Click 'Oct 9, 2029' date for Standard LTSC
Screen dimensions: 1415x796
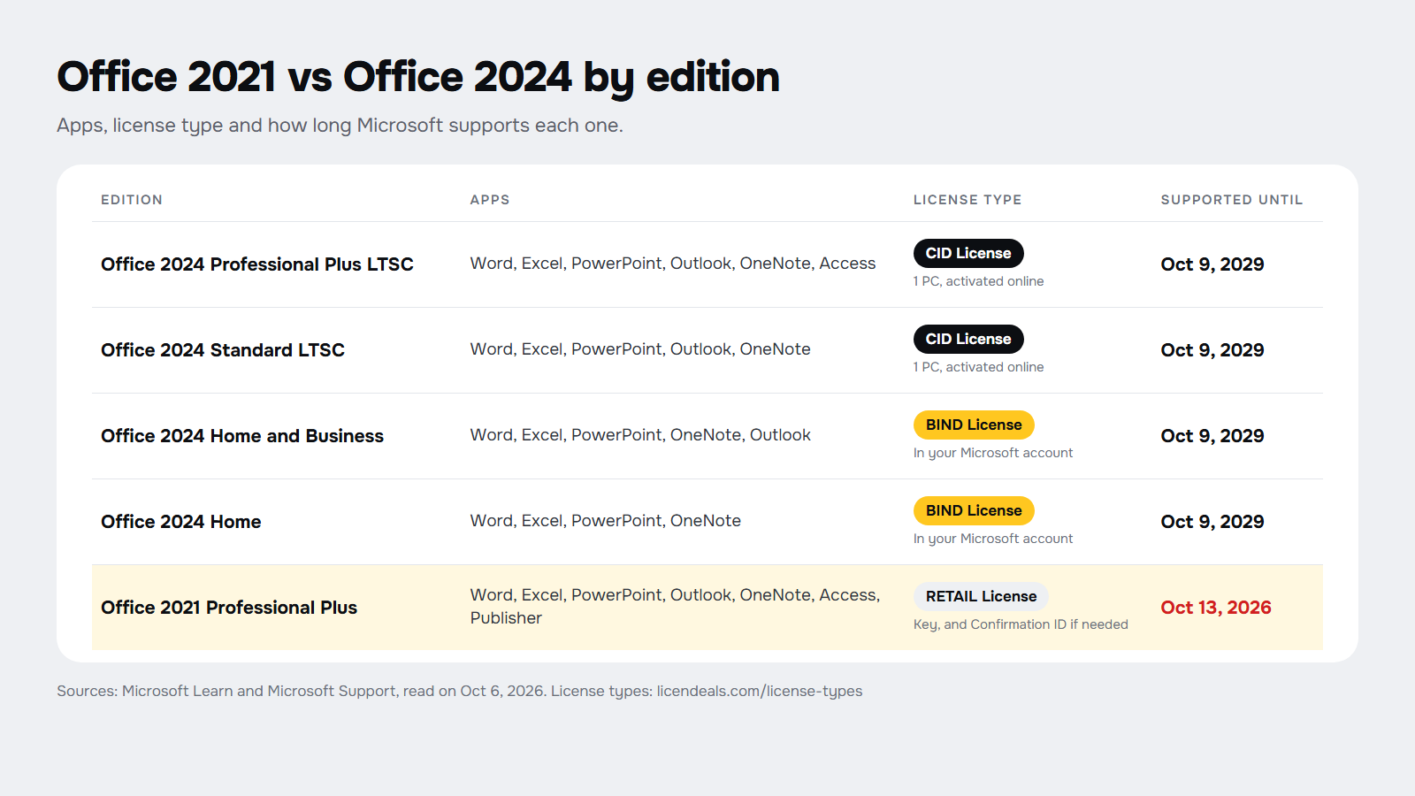pyautogui.click(x=1212, y=350)
